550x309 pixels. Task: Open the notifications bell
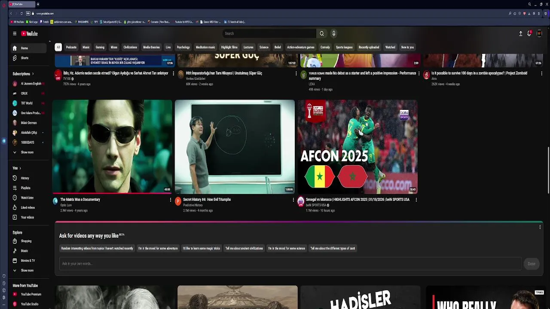[x=529, y=33]
